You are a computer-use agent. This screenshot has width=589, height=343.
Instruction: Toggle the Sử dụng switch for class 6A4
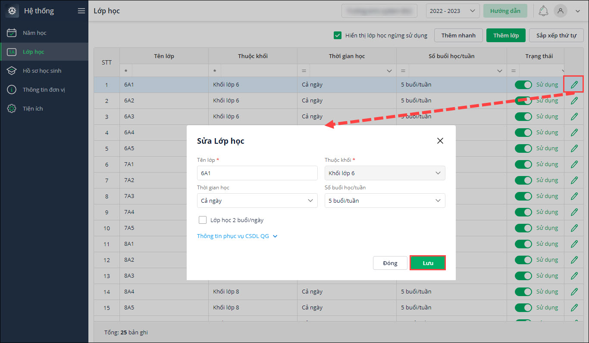pos(523,133)
